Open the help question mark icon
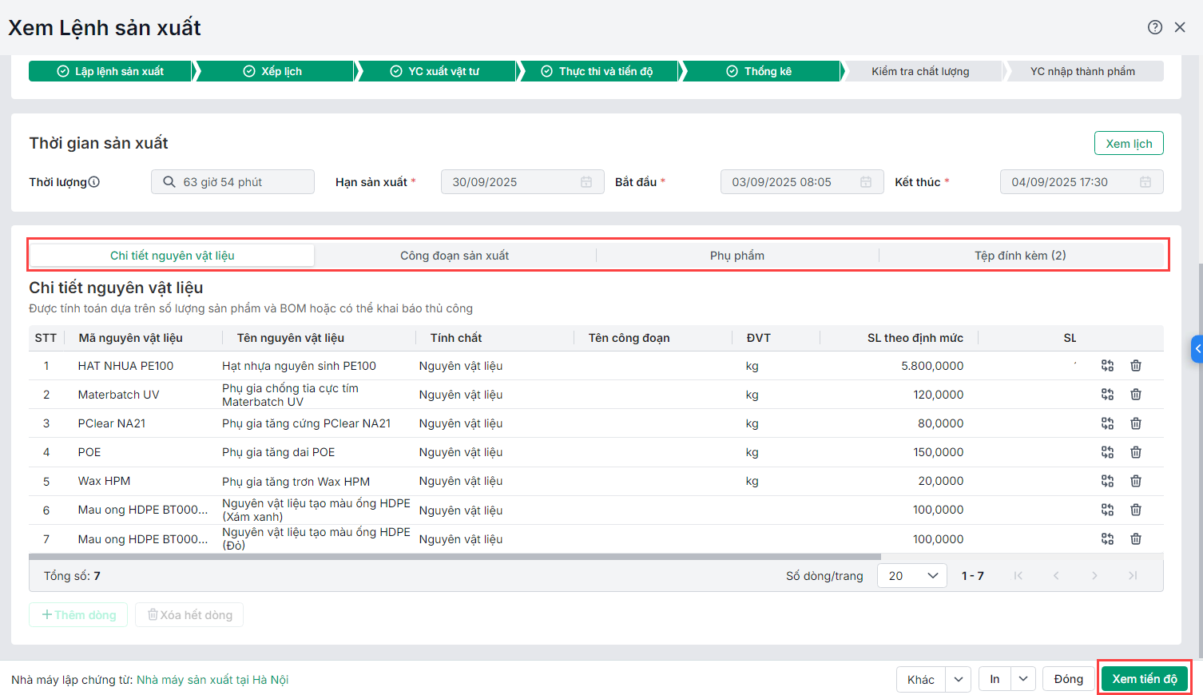 1155,27
